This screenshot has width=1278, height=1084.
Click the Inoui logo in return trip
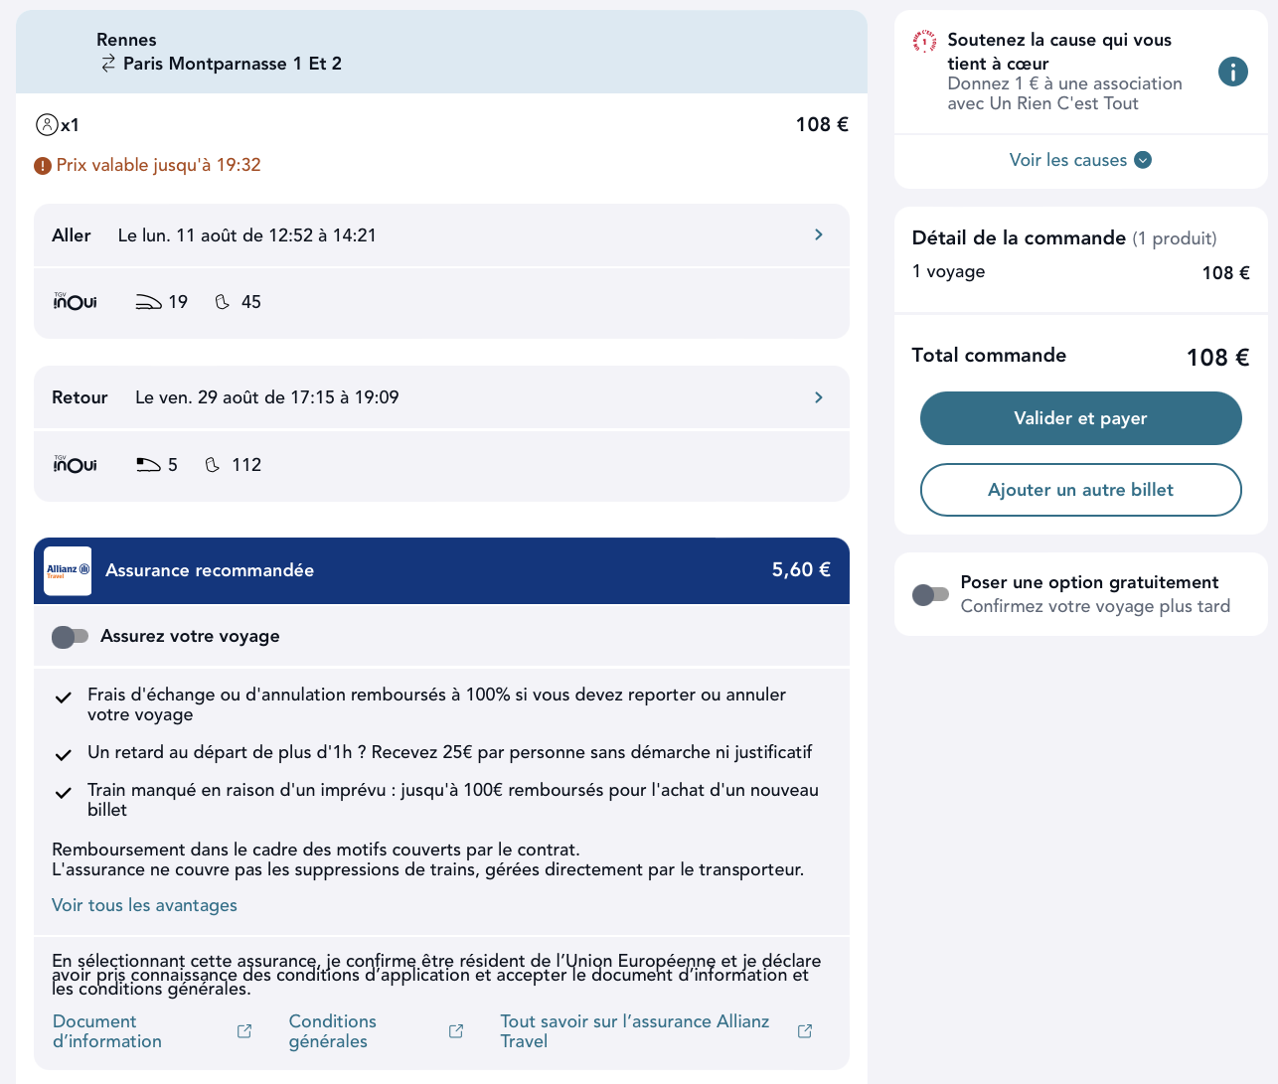point(75,465)
